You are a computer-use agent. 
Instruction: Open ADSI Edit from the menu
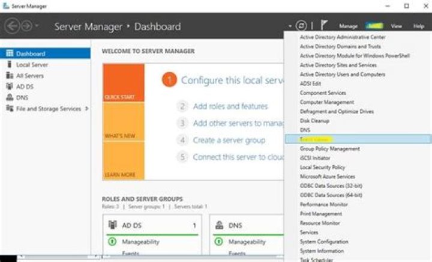pos(310,84)
